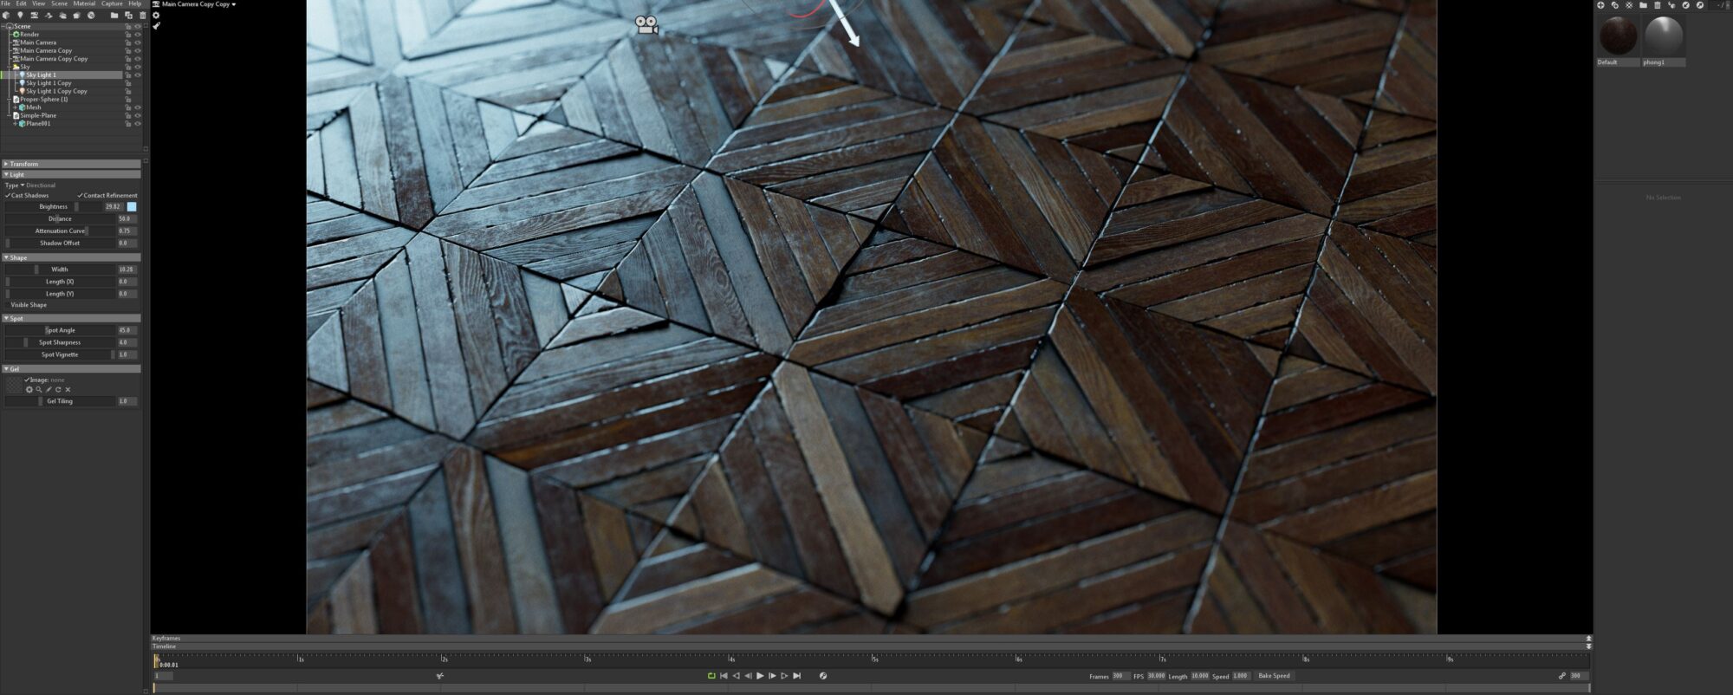Viewport: 1733px width, 695px height.
Task: Click the camera gizmo in viewport
Action: click(646, 25)
